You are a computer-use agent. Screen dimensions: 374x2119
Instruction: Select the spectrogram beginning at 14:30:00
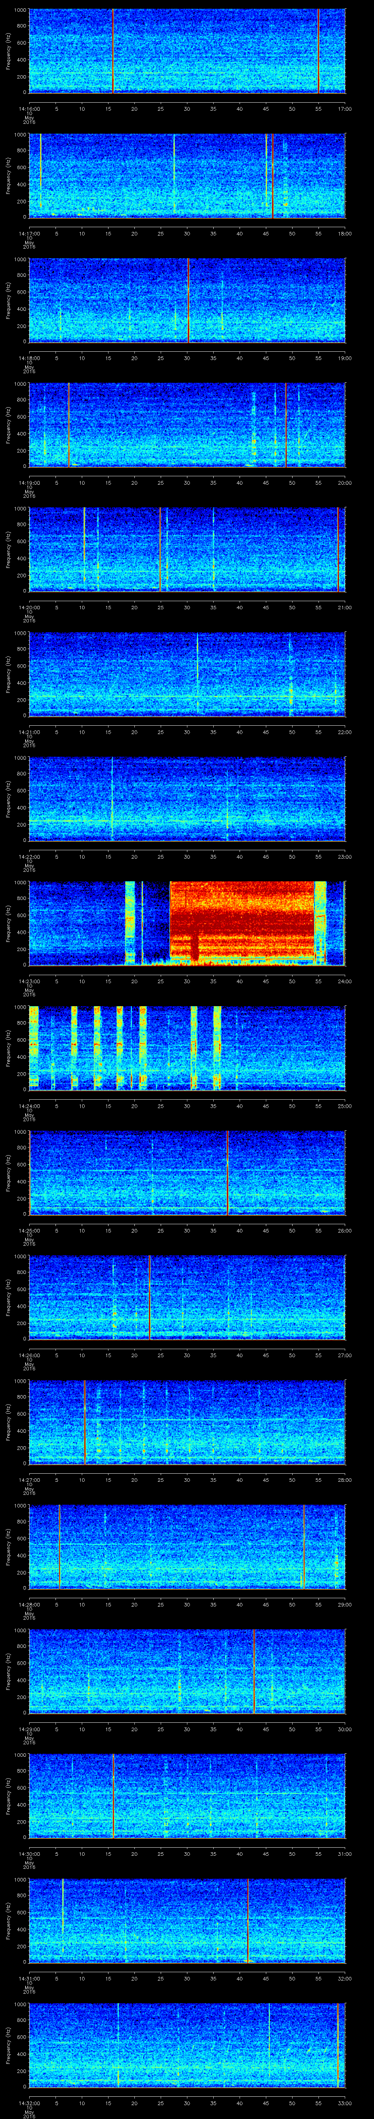pos(187,1796)
